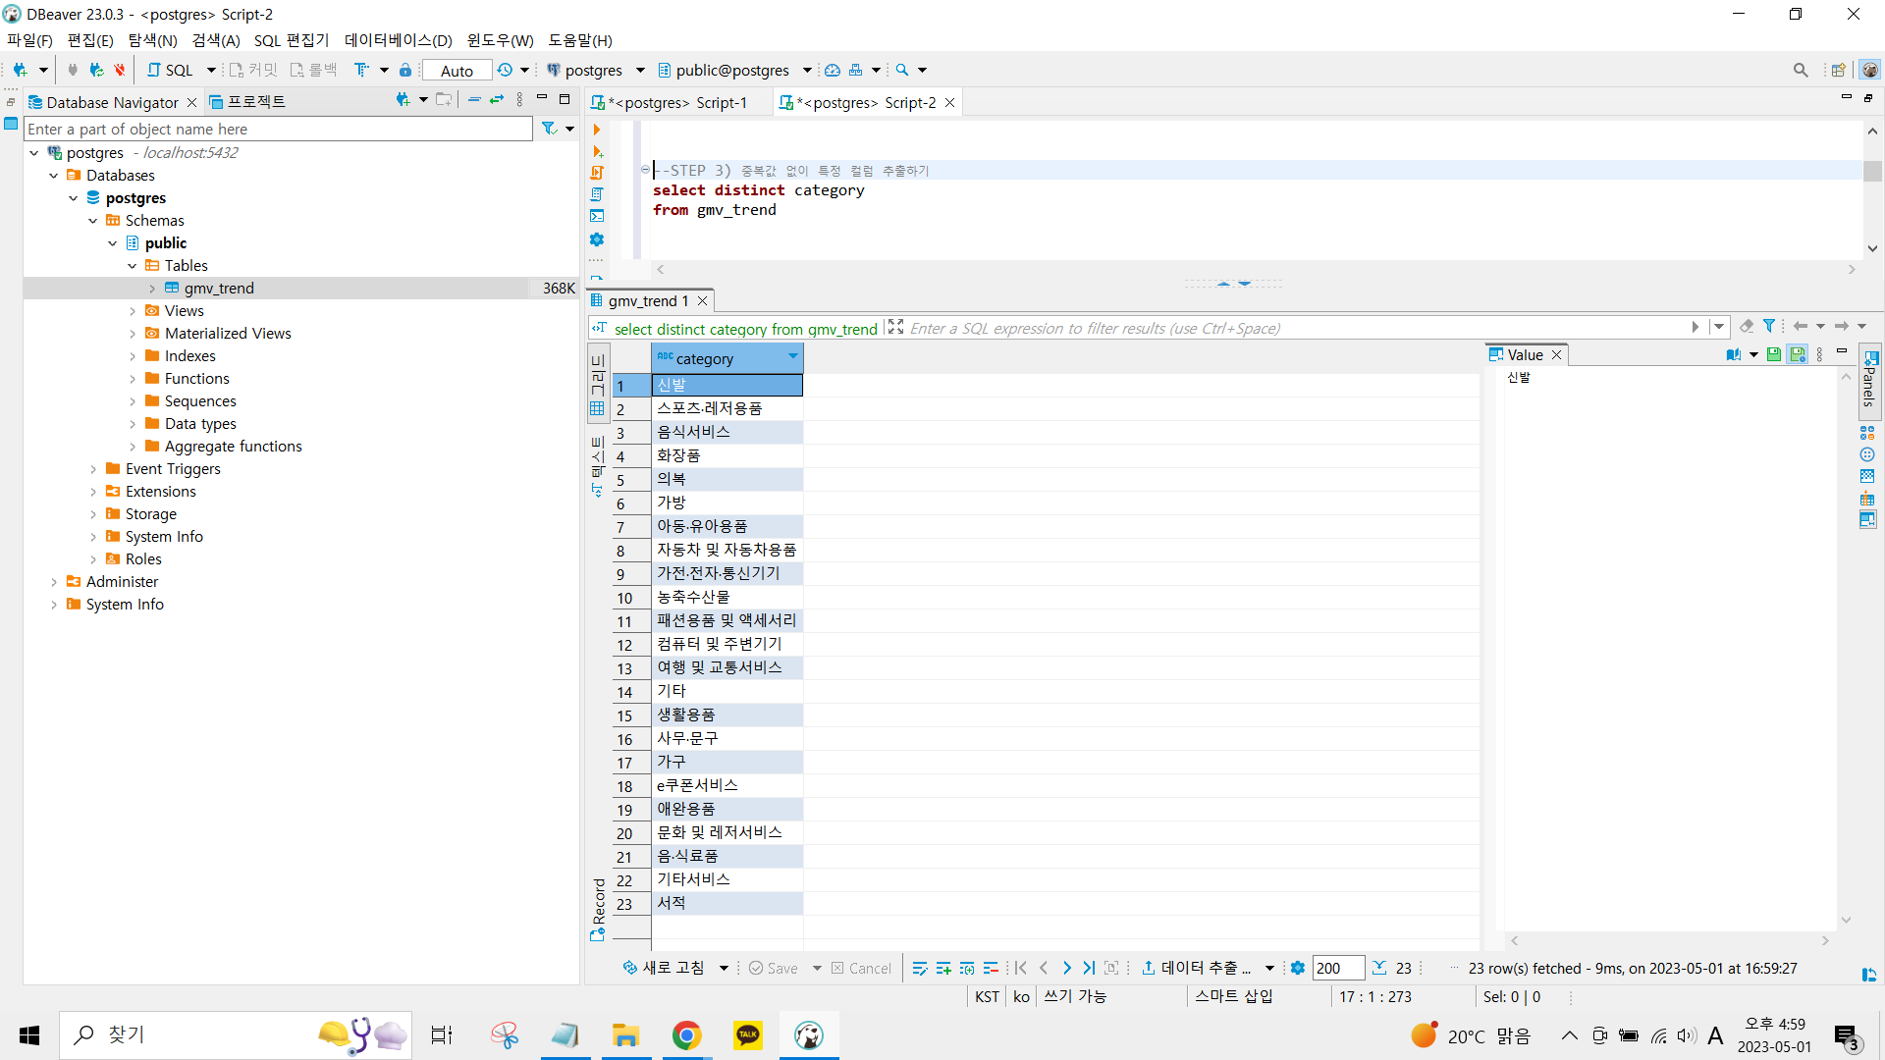Click the new connection plug icon
The image size is (1885, 1060).
(21, 70)
